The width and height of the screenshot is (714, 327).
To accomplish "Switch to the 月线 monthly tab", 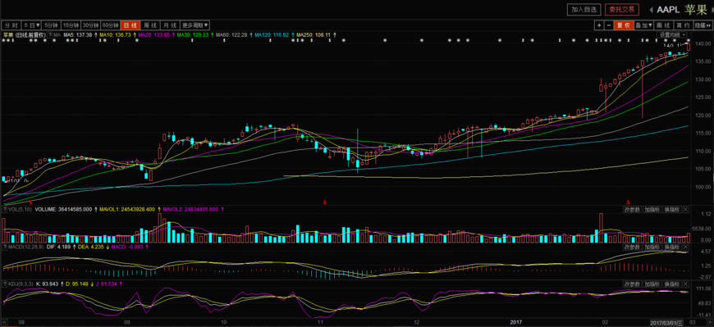I will click(170, 25).
